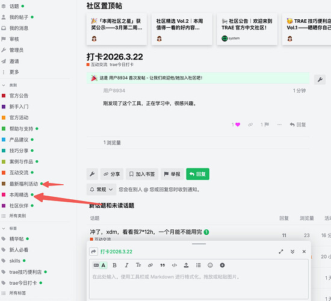Open the 新人必看 tag

19,250
